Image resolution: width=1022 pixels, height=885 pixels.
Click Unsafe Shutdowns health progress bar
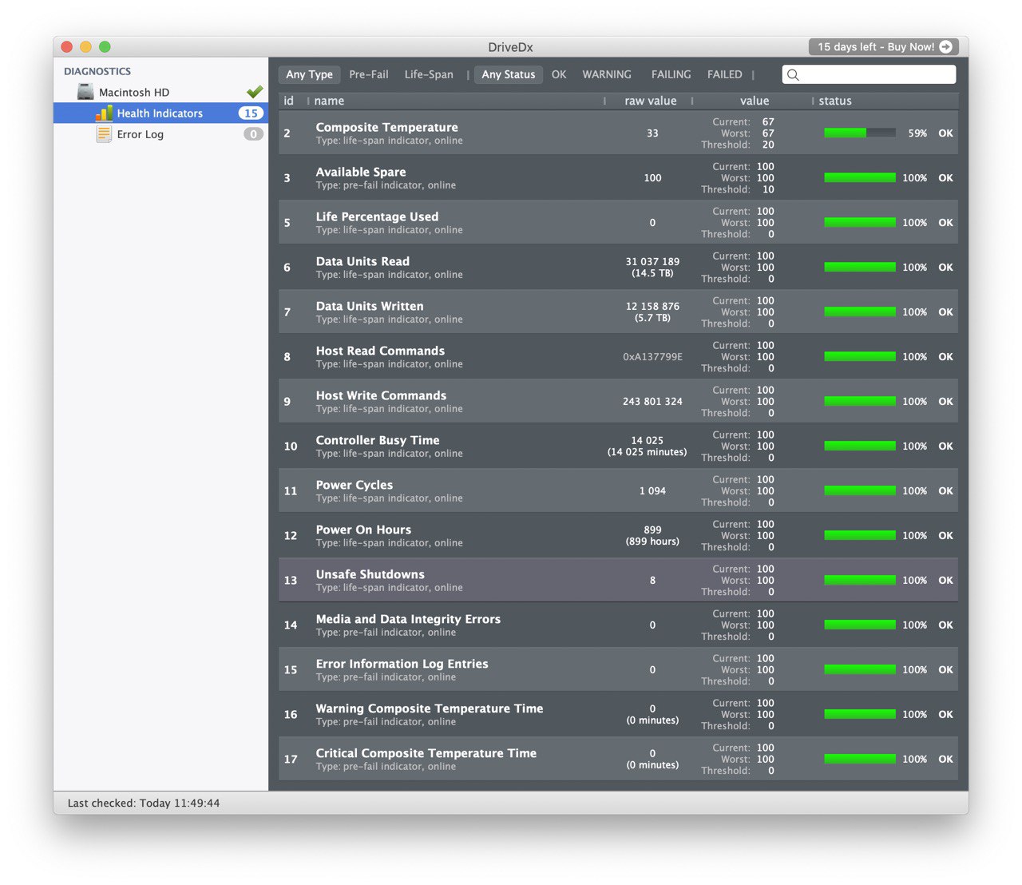(860, 580)
